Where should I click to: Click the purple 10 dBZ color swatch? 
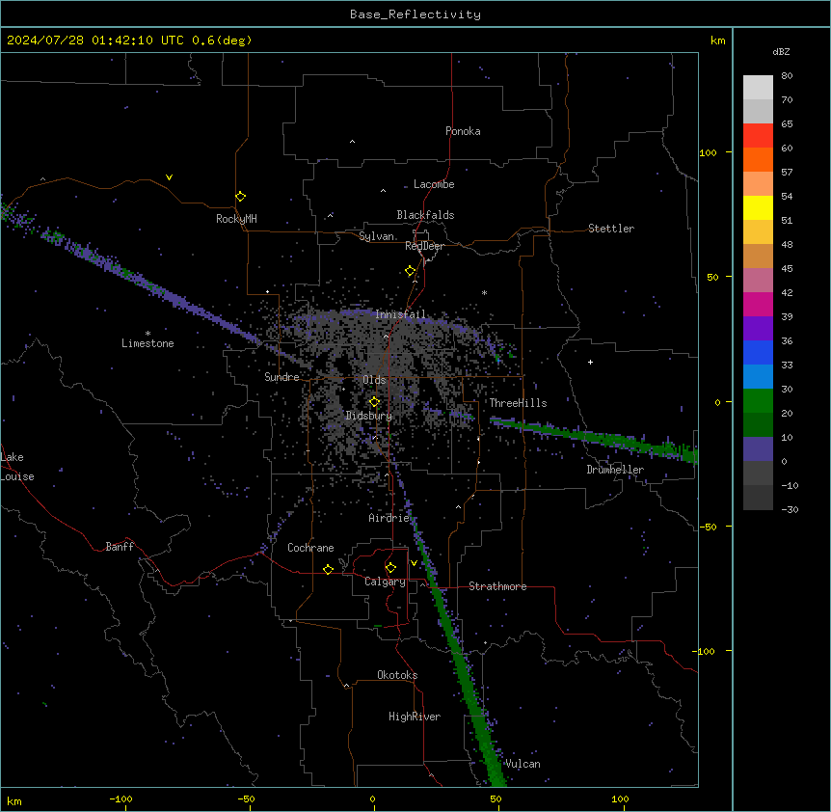tap(758, 449)
